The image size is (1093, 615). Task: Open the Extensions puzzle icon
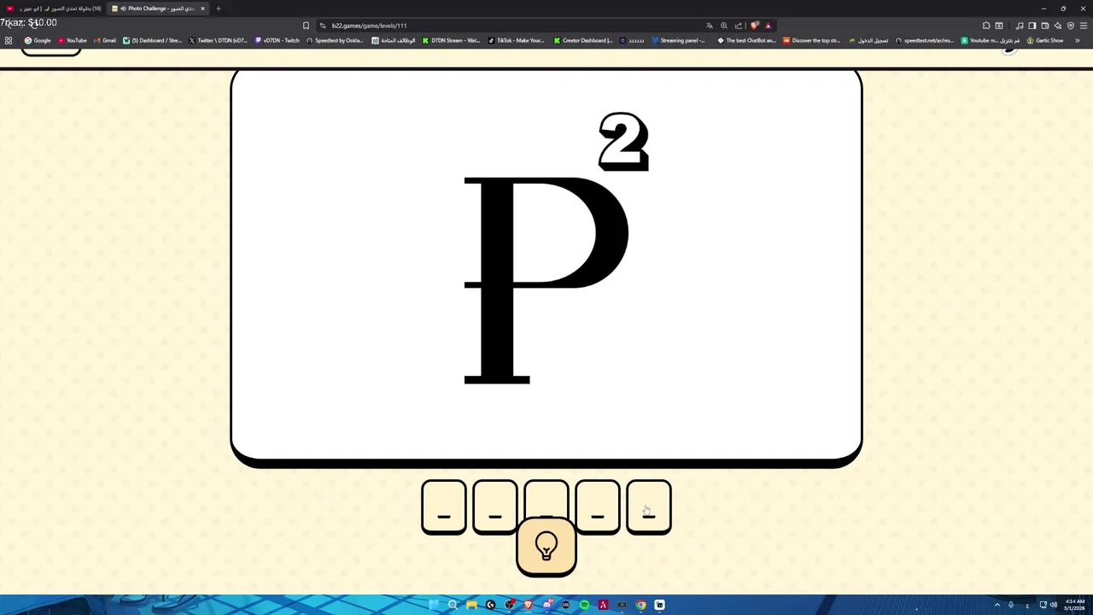click(x=986, y=26)
